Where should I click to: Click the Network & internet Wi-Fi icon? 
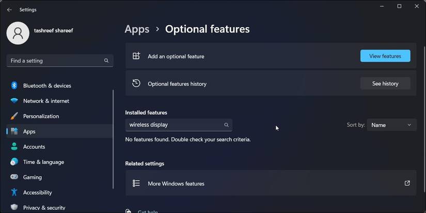point(14,101)
